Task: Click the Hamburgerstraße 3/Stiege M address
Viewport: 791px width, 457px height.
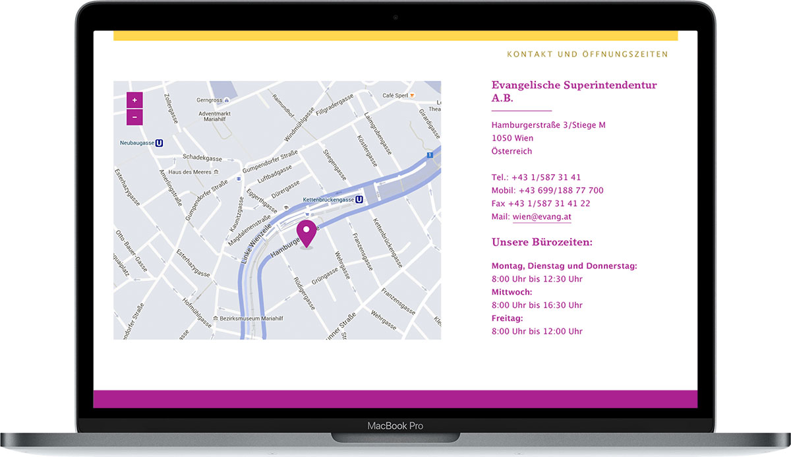Action: tap(548, 125)
